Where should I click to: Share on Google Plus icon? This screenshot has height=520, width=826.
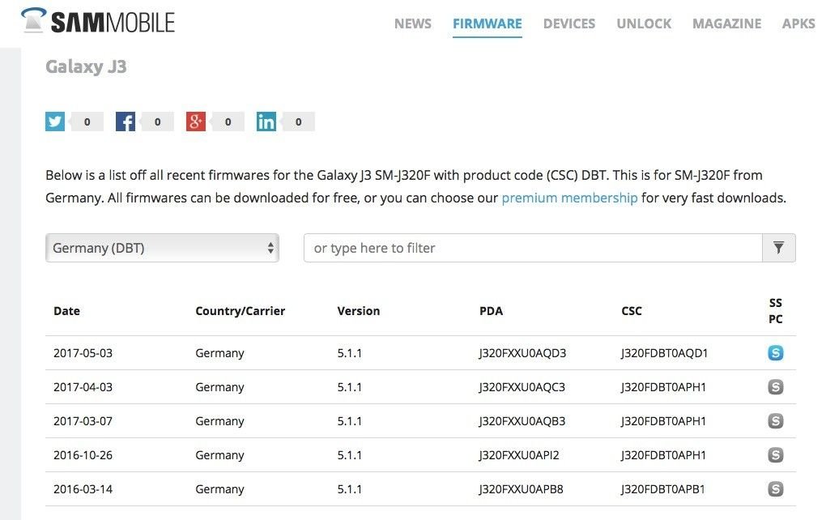point(195,121)
